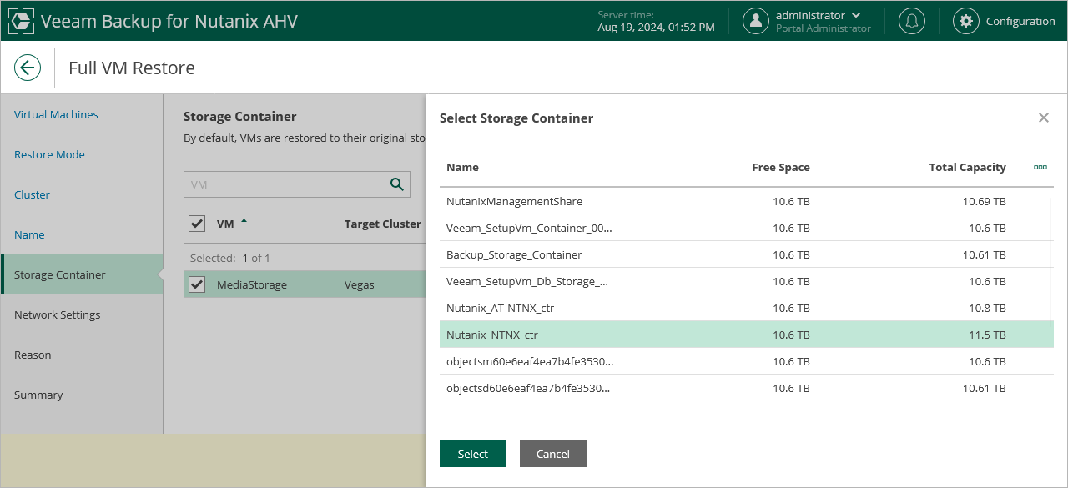Screen dimensions: 1068x488
Task: Open the Network Settings step
Action: click(57, 314)
